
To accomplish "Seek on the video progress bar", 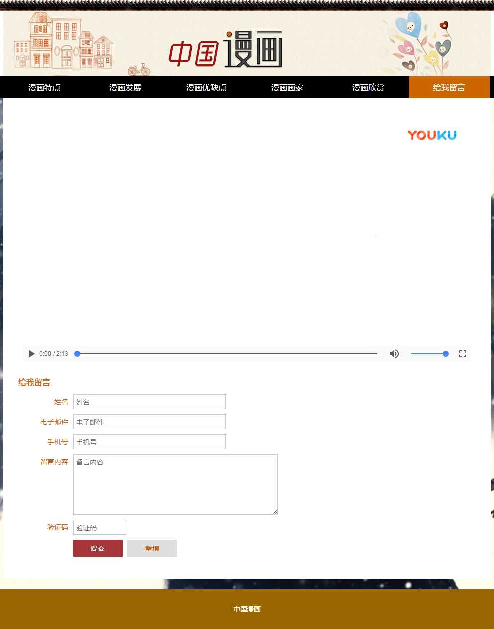I will pos(227,354).
